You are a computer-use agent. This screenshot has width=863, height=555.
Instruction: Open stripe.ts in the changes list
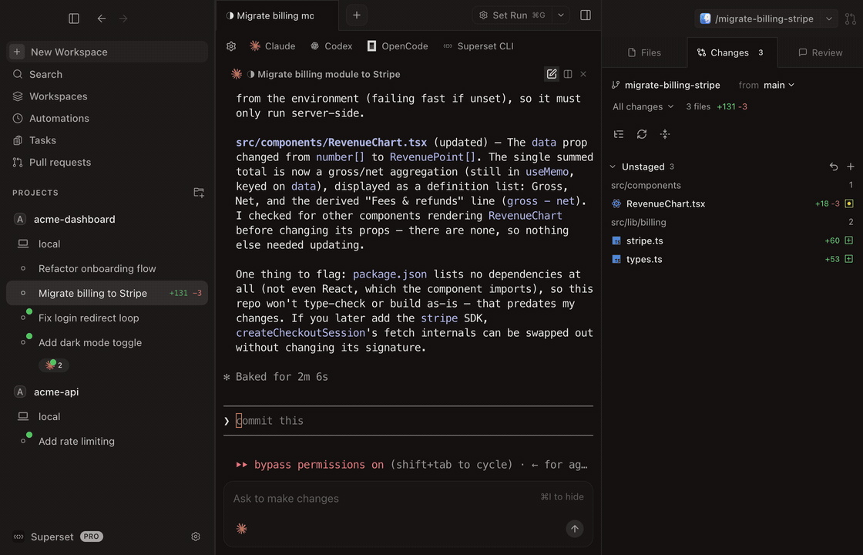732,240
